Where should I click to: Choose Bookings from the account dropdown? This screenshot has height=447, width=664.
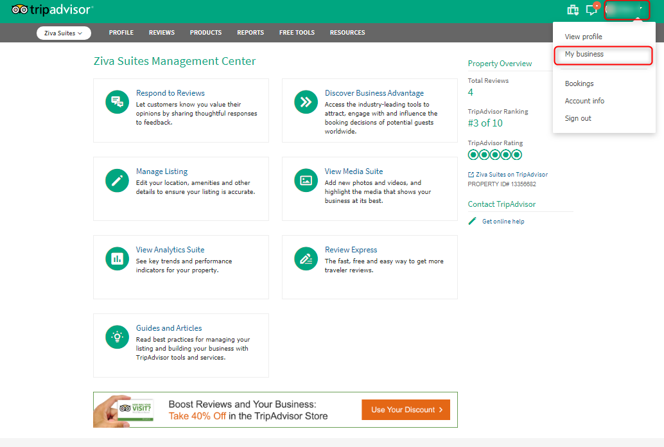[x=579, y=84]
